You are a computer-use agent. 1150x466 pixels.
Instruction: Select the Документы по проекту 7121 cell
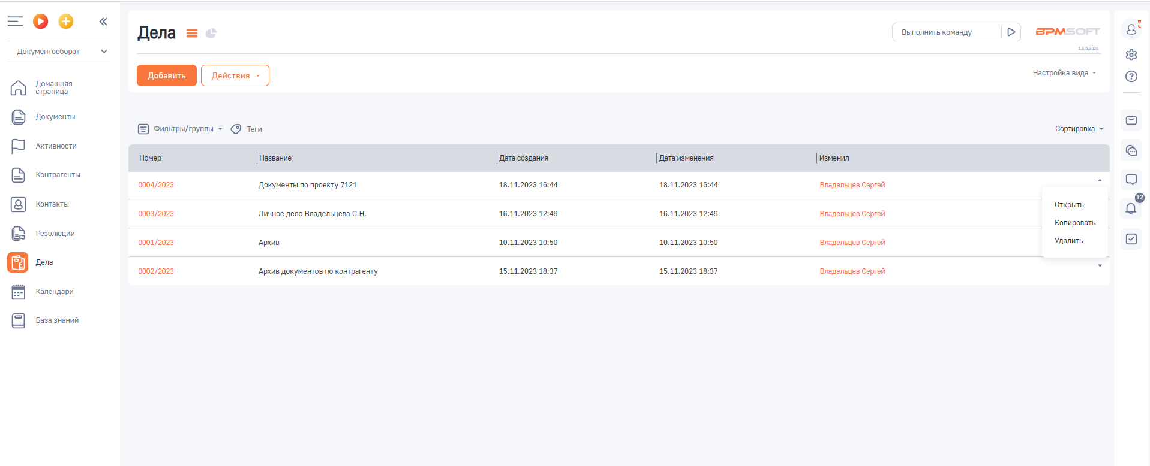(x=308, y=185)
